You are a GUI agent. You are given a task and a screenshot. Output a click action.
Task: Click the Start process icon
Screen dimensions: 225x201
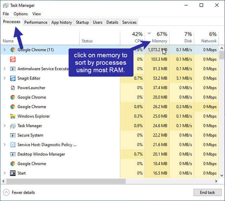13,173
